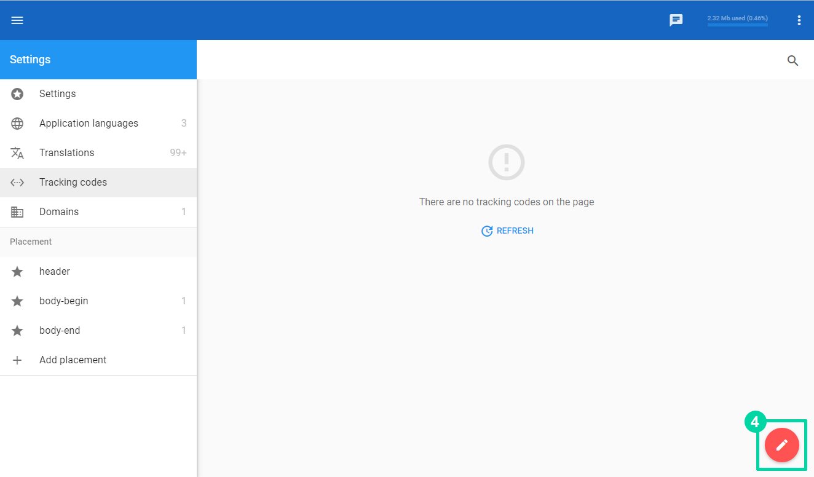Screen dimensions: 814x477
Task: Open the three-dot more options menu
Action: 799,20
